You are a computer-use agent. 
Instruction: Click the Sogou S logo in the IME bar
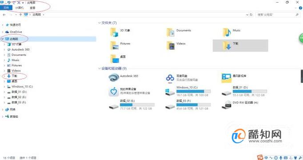(x=260, y=157)
